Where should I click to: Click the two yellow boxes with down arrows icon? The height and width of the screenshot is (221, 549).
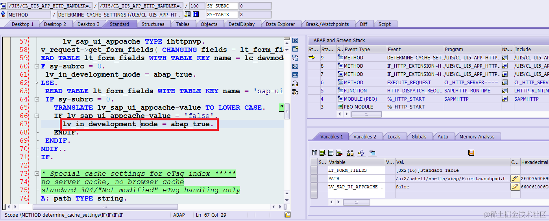[350, 153]
